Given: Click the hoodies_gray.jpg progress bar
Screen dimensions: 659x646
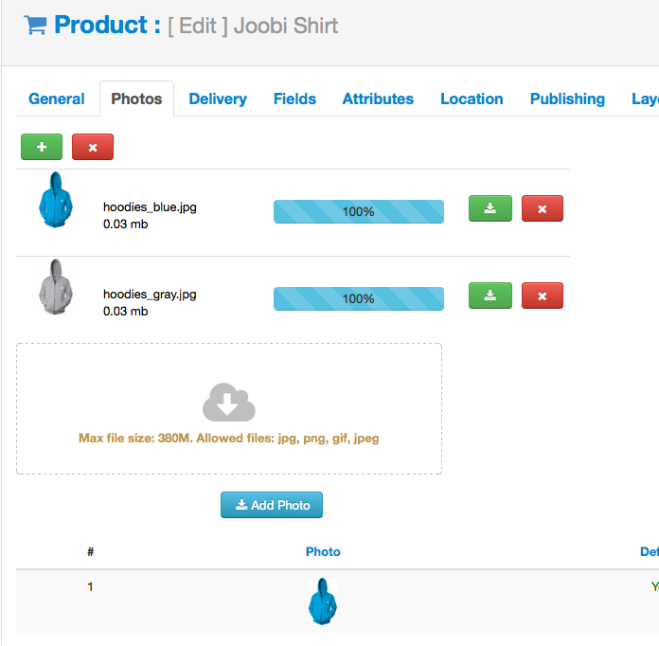Looking at the screenshot, I should (x=358, y=298).
